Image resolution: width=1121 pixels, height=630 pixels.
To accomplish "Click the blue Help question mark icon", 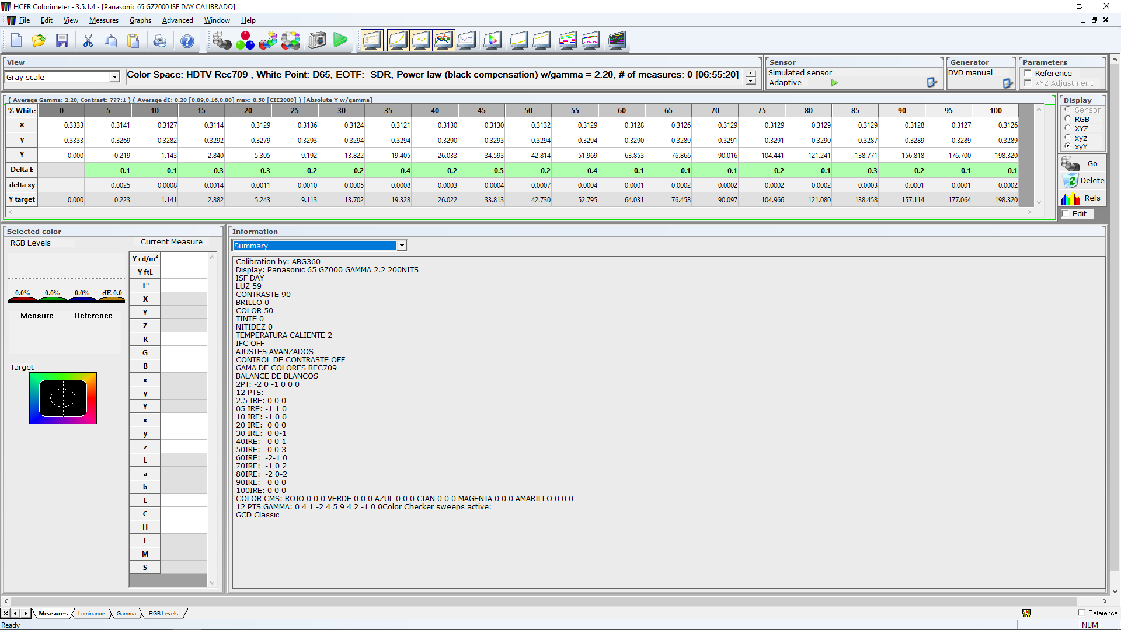I will 187,41.
